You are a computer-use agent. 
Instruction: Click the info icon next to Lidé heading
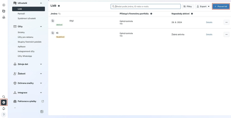point(59,6)
